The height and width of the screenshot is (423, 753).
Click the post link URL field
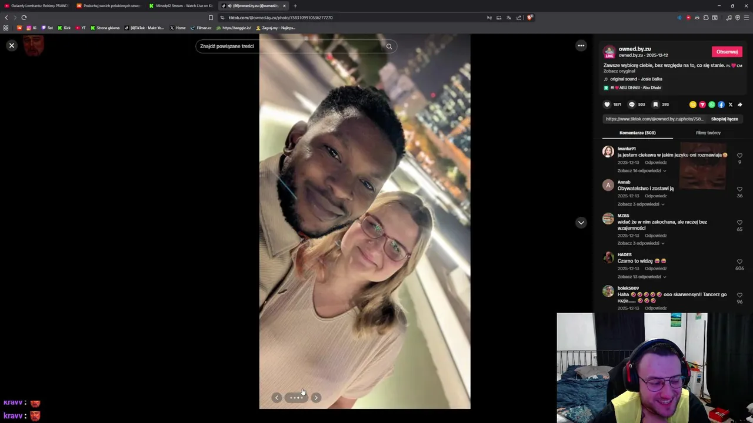(x=655, y=119)
